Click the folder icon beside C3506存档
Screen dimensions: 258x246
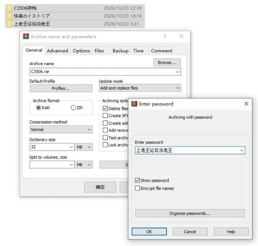coord(10,8)
